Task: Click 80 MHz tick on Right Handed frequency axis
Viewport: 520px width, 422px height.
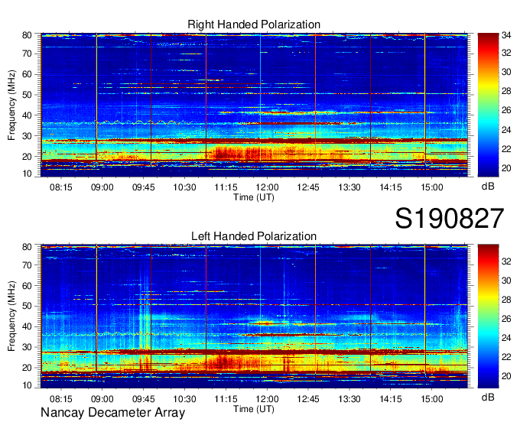Action: [x=27, y=35]
